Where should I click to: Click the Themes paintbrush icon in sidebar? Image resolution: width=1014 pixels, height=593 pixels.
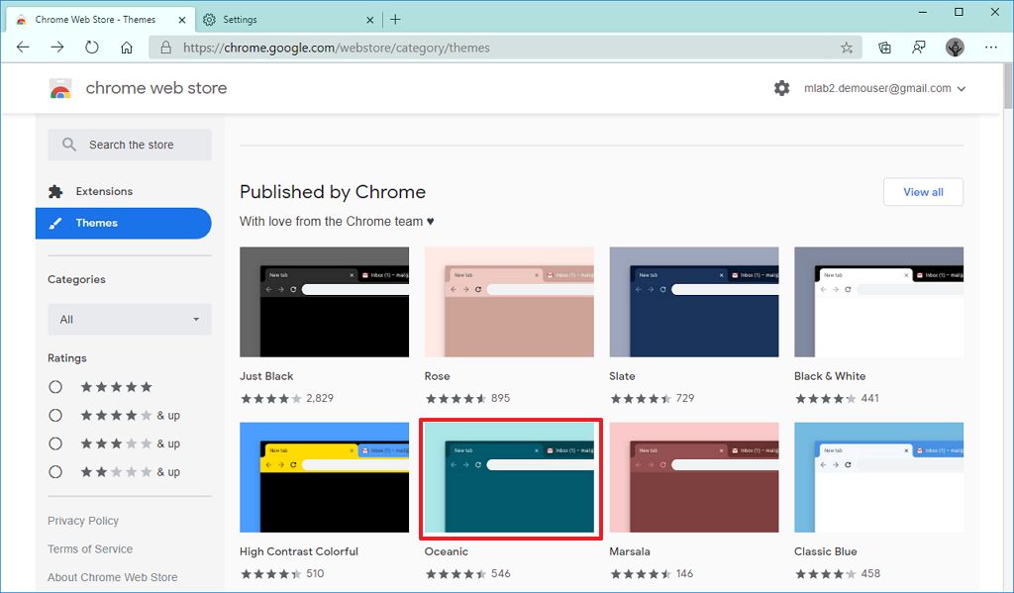[55, 223]
